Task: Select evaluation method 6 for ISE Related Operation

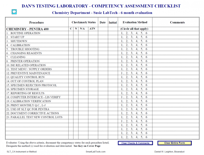Action: coord(146,65)
